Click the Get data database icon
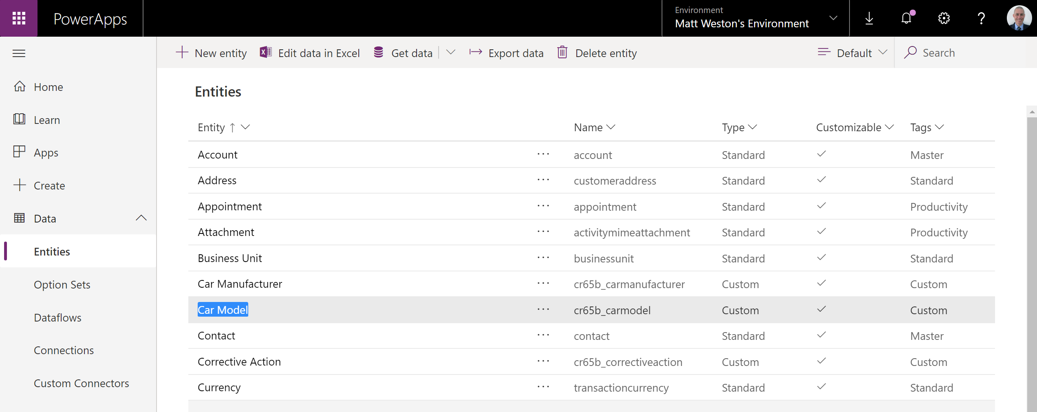The image size is (1037, 412). click(x=379, y=53)
